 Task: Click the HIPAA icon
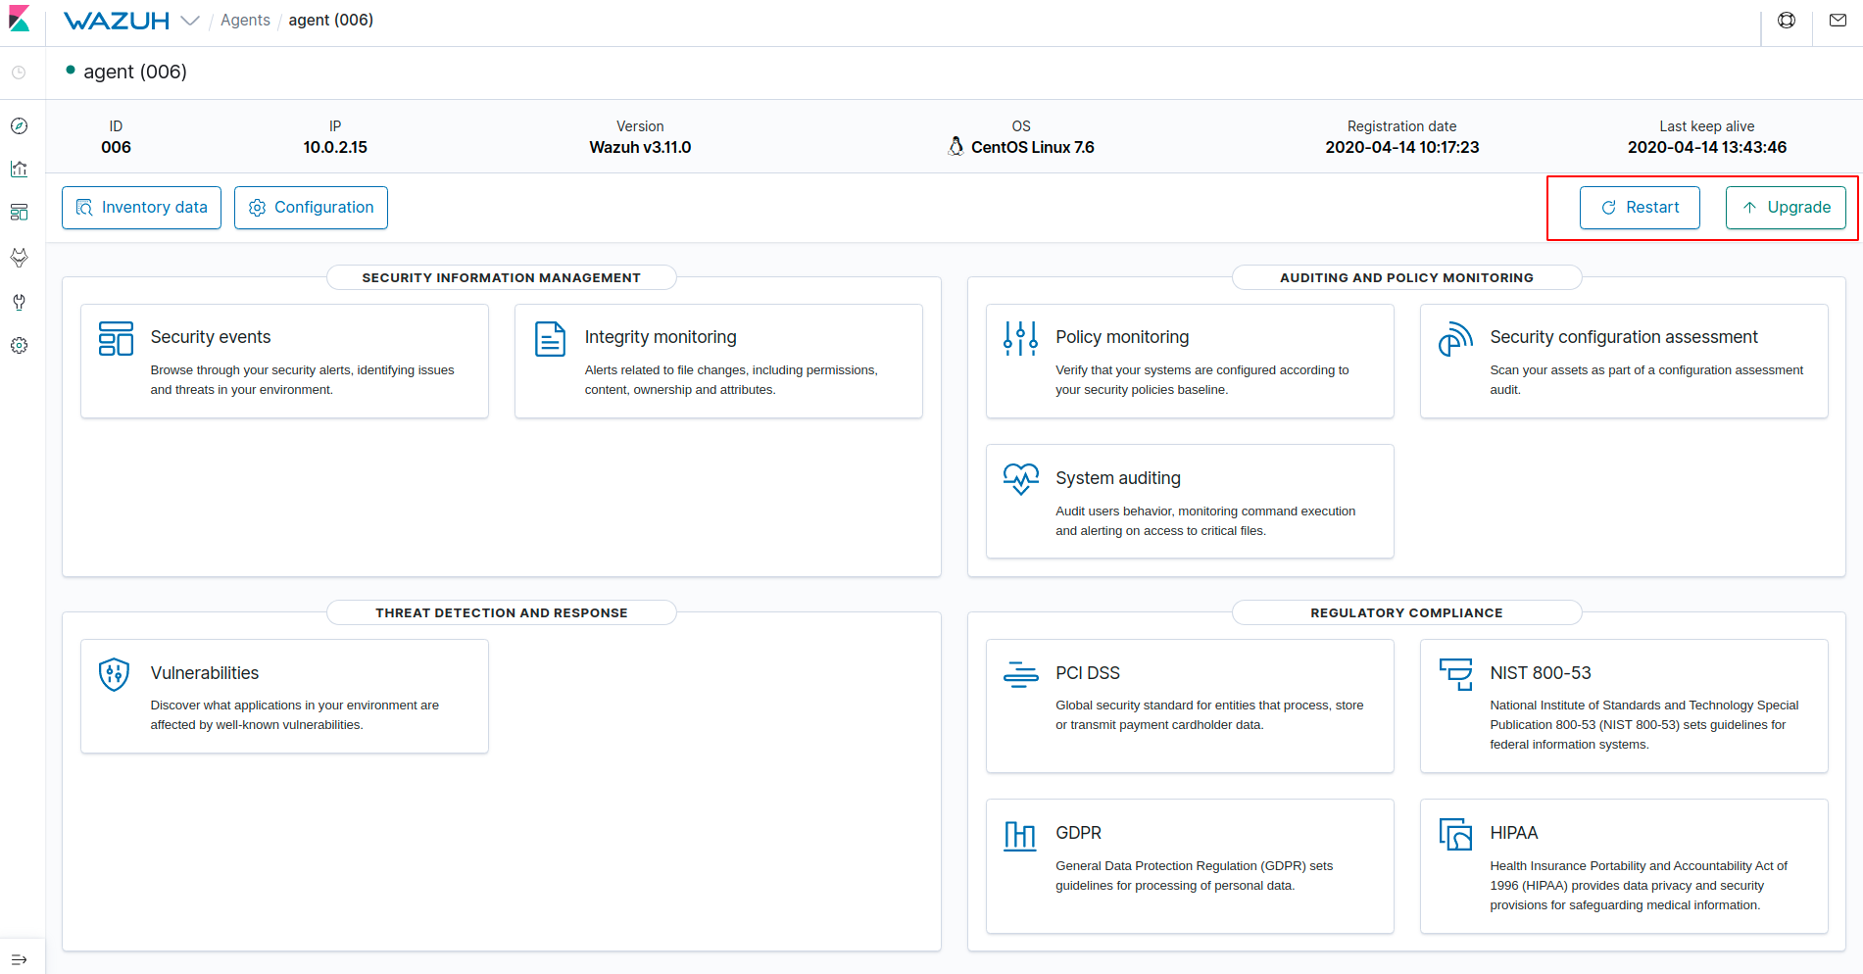click(x=1455, y=835)
